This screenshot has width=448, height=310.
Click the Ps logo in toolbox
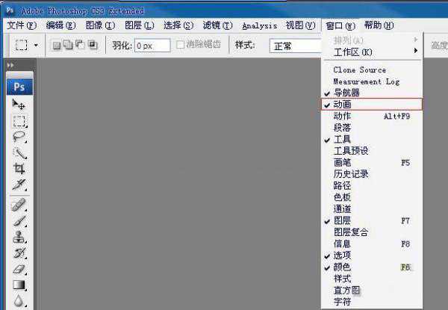19,87
